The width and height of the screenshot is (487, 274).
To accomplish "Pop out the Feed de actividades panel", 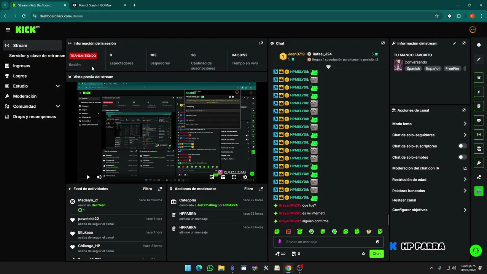I will pos(160,189).
